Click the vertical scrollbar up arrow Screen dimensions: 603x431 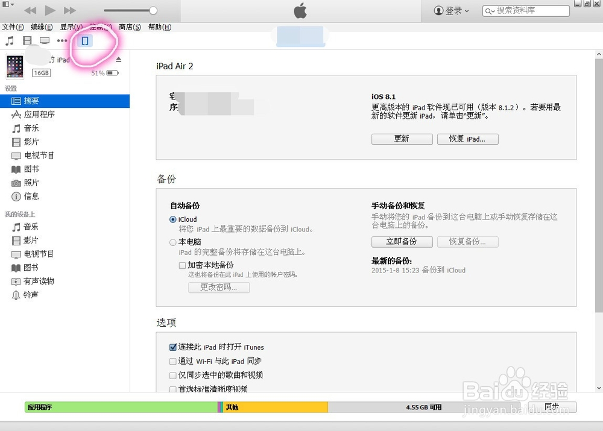(x=599, y=55)
